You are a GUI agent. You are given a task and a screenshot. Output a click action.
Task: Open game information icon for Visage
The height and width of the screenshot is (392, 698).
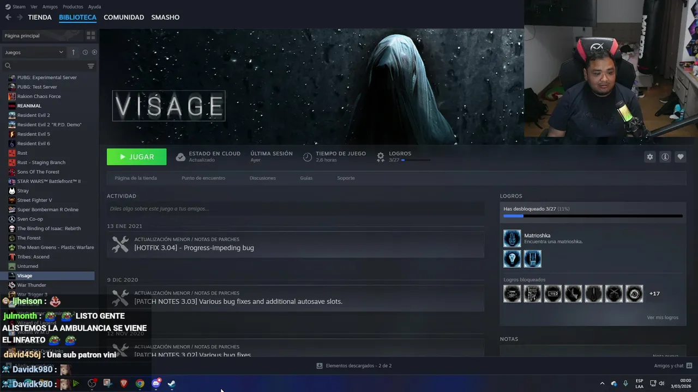(665, 157)
